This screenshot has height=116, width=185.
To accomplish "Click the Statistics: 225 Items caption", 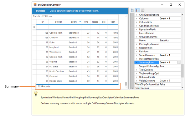I will (x=42, y=16).
